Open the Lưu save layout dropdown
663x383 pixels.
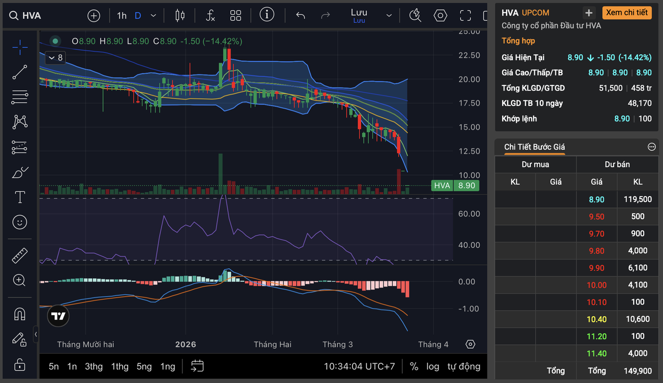coord(389,15)
